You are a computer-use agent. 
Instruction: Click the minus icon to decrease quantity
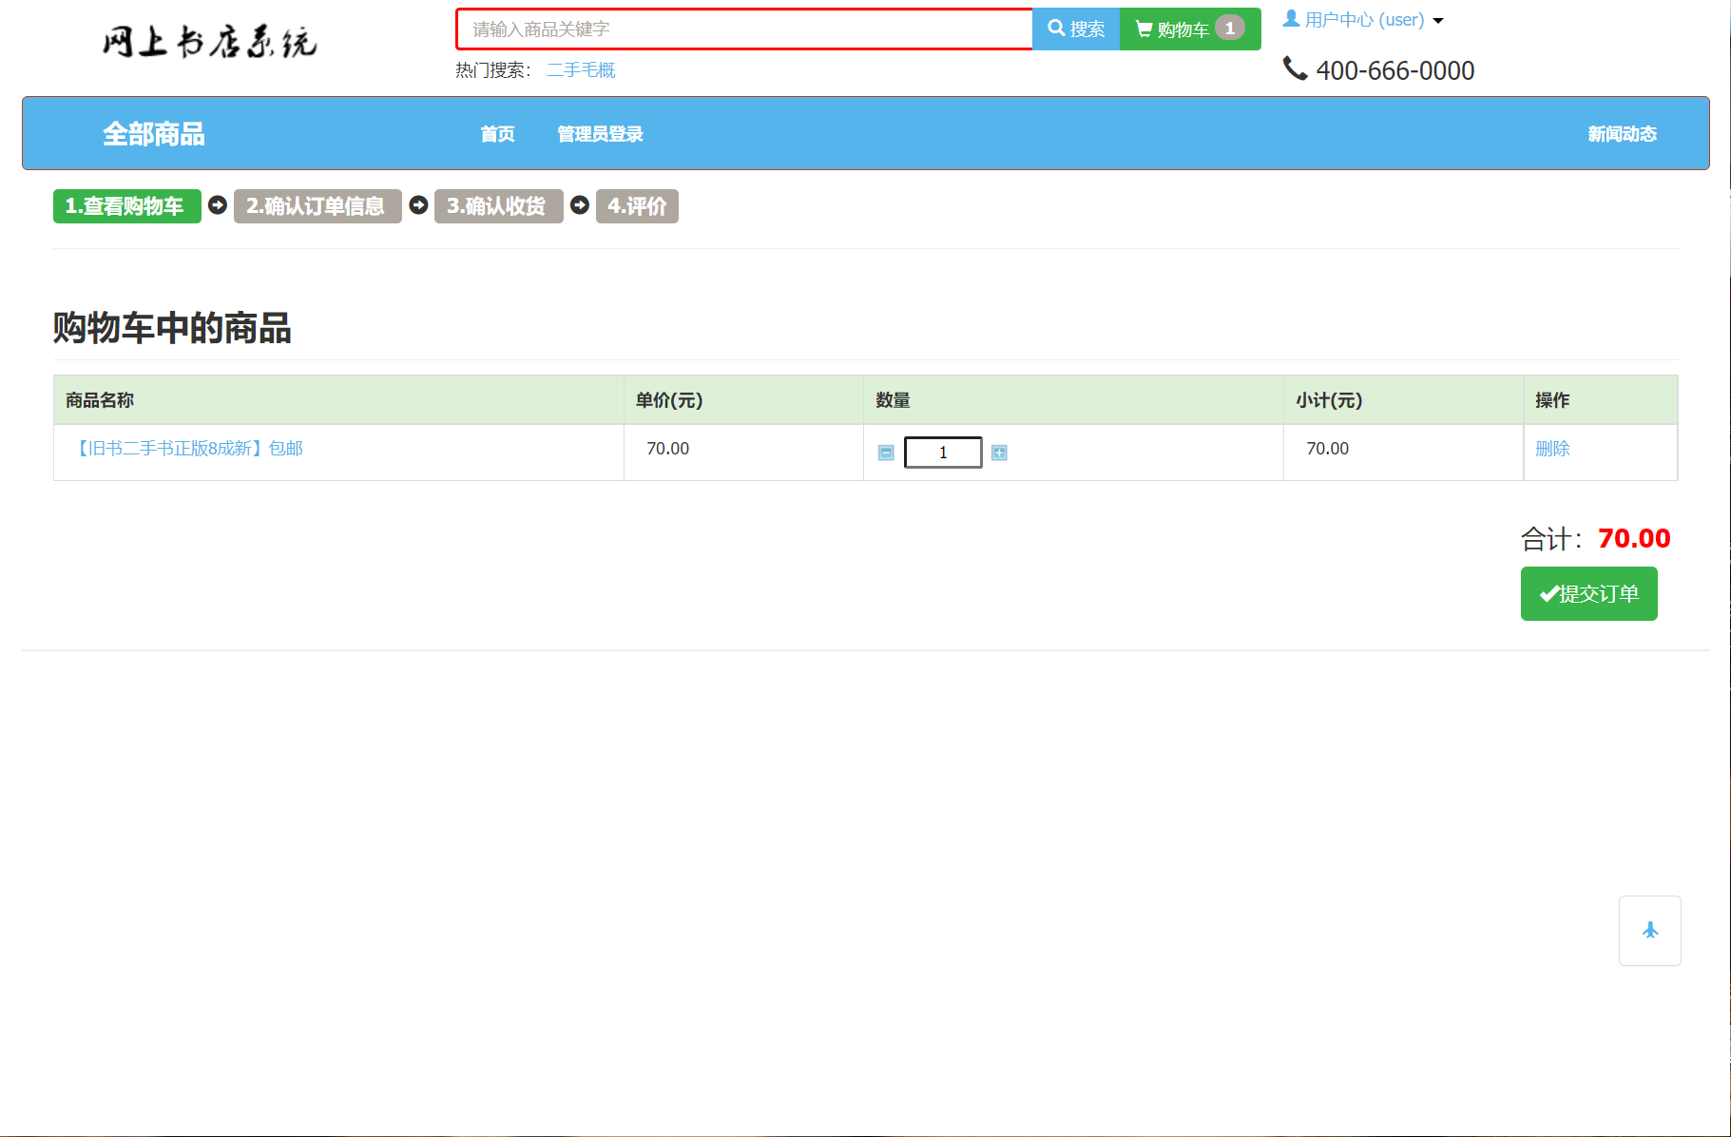pos(886,453)
